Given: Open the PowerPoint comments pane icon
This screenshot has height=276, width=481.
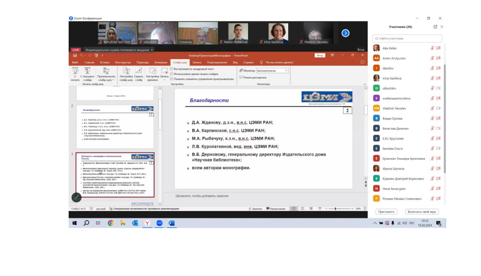Looking at the screenshot, I should (x=363, y=62).
